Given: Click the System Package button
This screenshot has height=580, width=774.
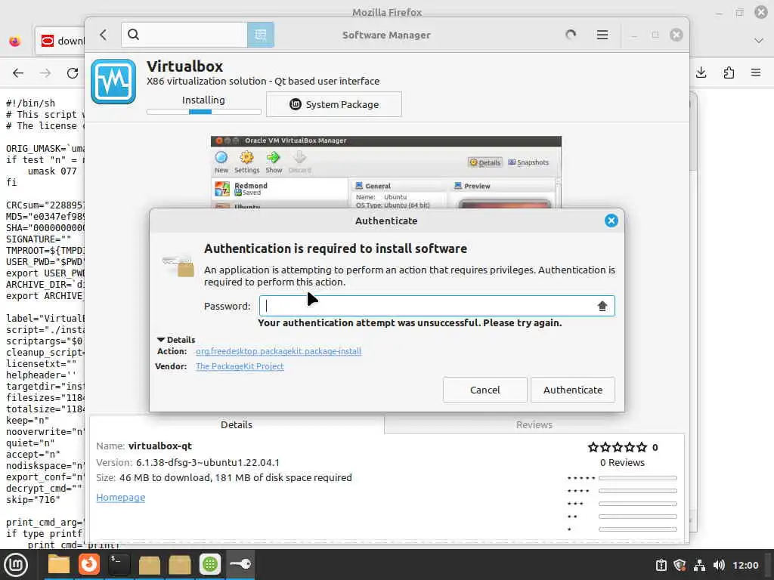Looking at the screenshot, I should tap(333, 104).
